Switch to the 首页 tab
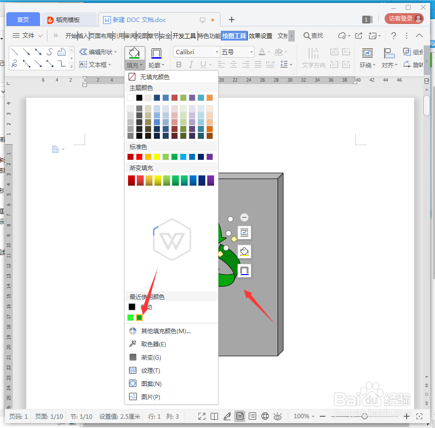Image resolution: width=435 pixels, height=428 pixels. (23, 20)
